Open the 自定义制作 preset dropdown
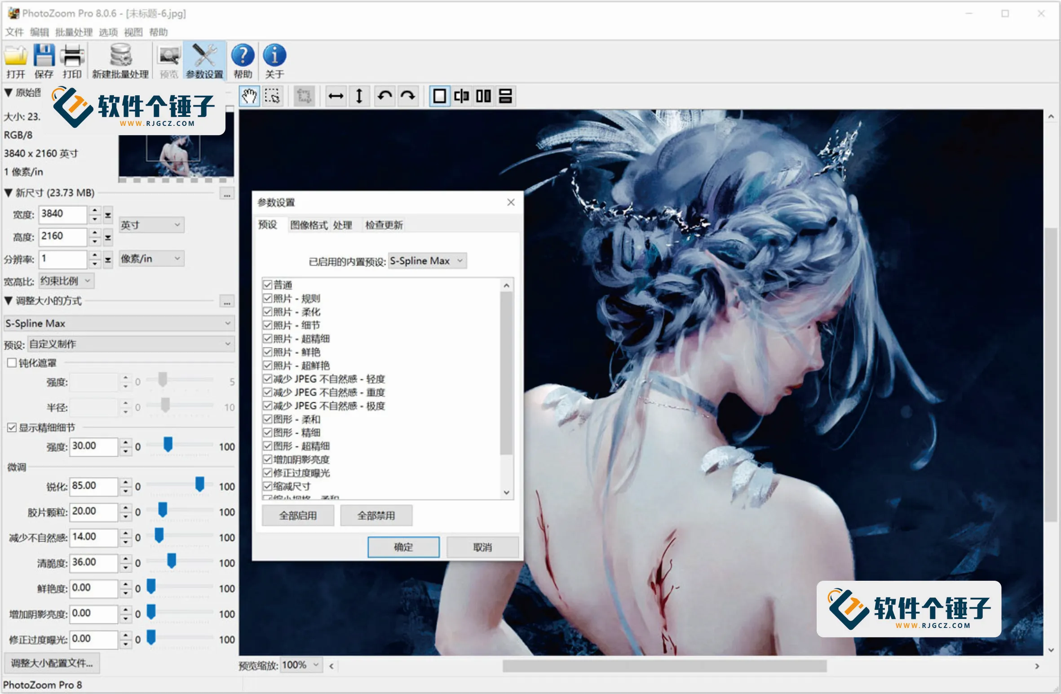 click(x=131, y=344)
